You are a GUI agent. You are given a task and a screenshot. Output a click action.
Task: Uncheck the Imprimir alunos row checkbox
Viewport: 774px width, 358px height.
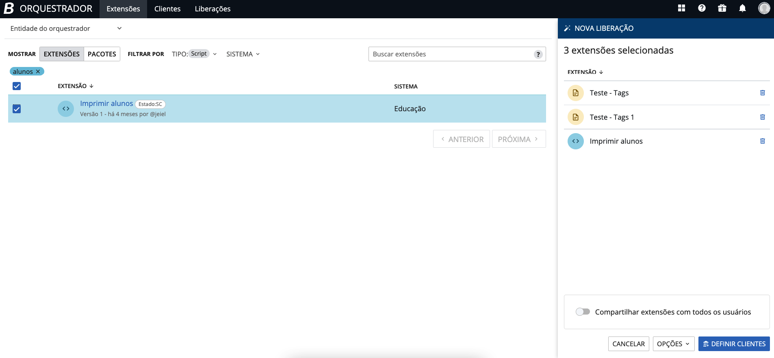tap(17, 109)
